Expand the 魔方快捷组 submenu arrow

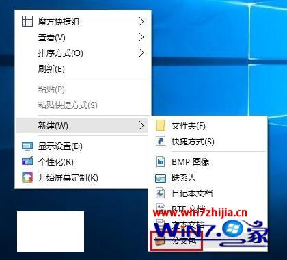point(141,22)
